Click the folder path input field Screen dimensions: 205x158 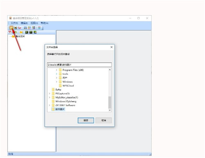(x=80, y=65)
